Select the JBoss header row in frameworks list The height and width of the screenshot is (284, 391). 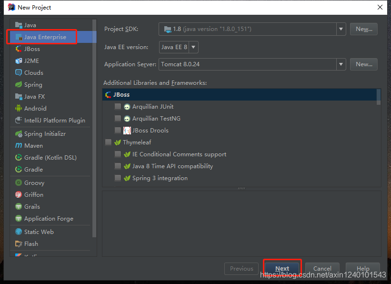click(x=240, y=94)
